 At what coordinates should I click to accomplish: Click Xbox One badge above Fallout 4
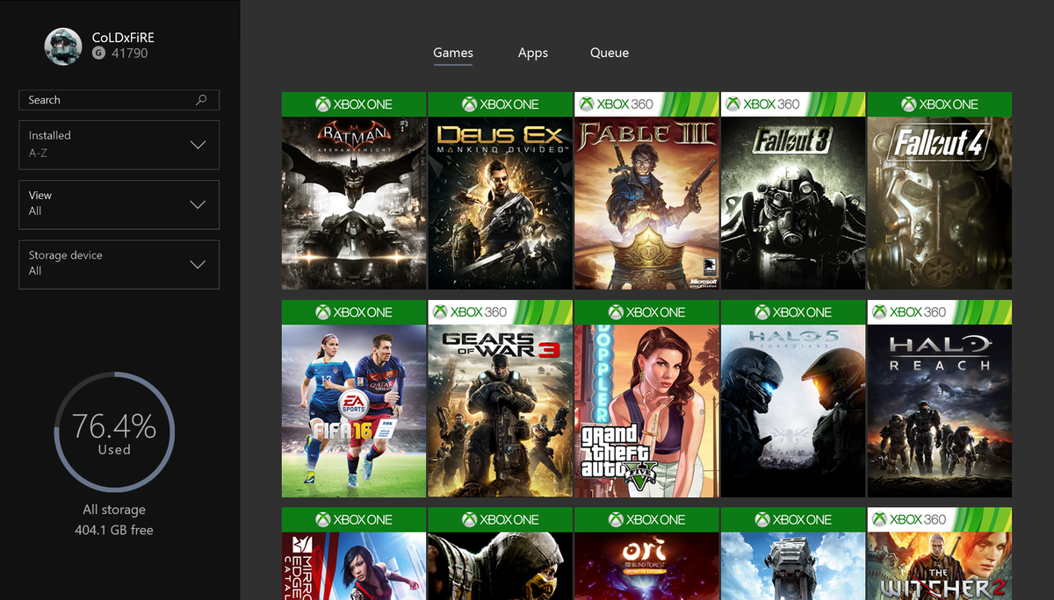click(940, 104)
